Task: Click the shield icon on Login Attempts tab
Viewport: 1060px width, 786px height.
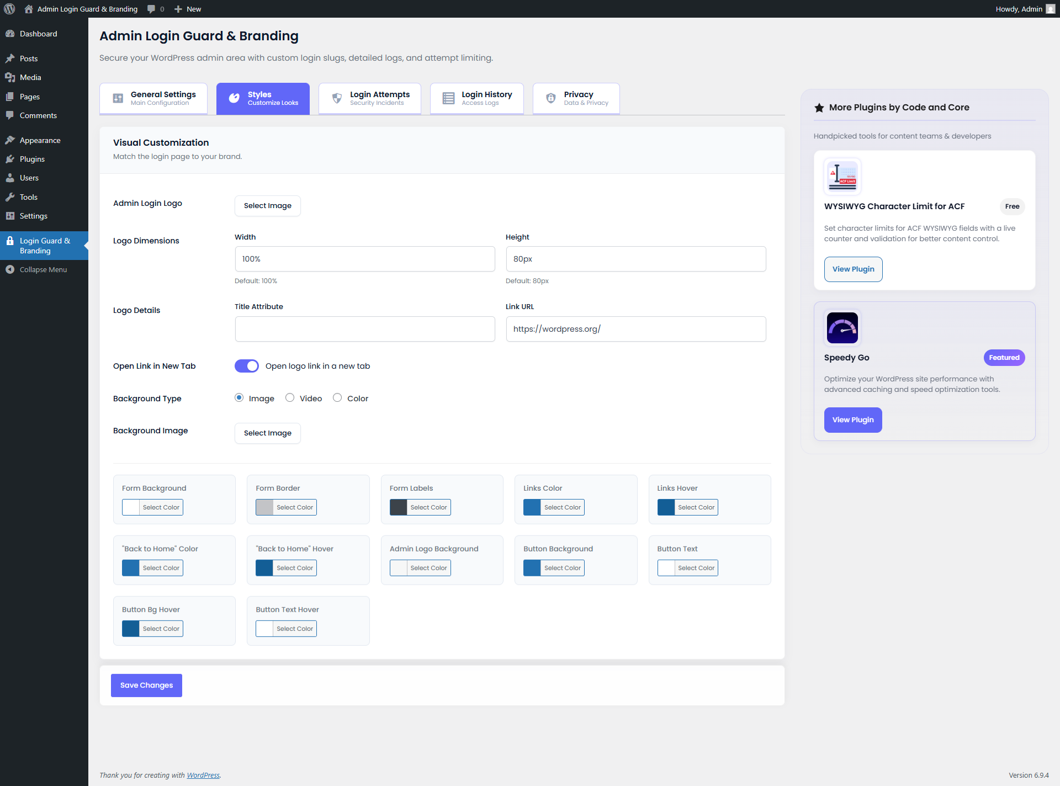Action: click(336, 98)
